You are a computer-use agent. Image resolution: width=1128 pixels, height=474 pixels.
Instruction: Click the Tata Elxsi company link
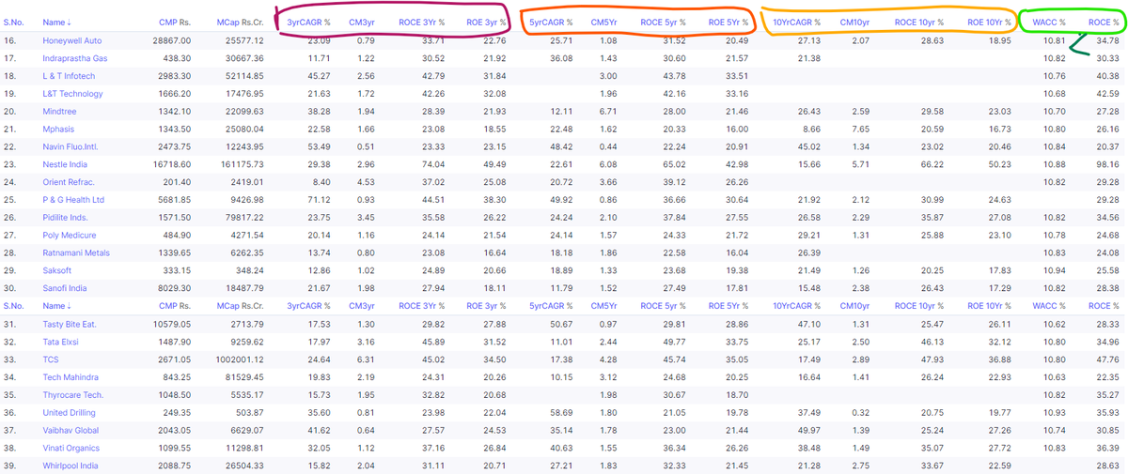click(62, 343)
